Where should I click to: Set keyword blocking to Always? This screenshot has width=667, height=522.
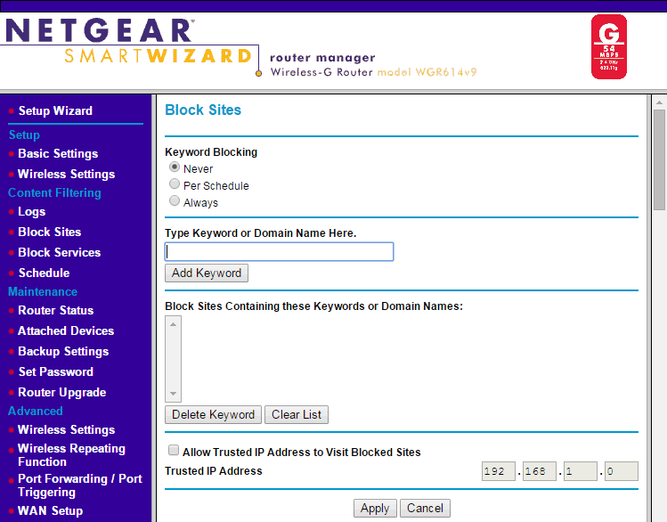(175, 201)
